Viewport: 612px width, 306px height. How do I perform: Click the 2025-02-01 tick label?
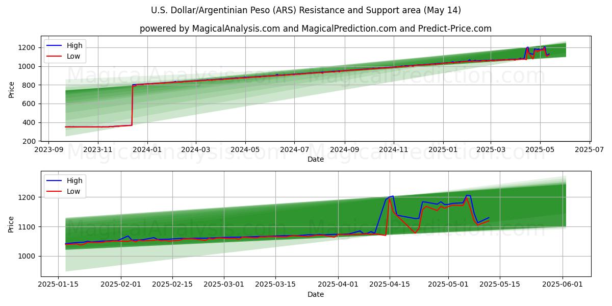121,285
